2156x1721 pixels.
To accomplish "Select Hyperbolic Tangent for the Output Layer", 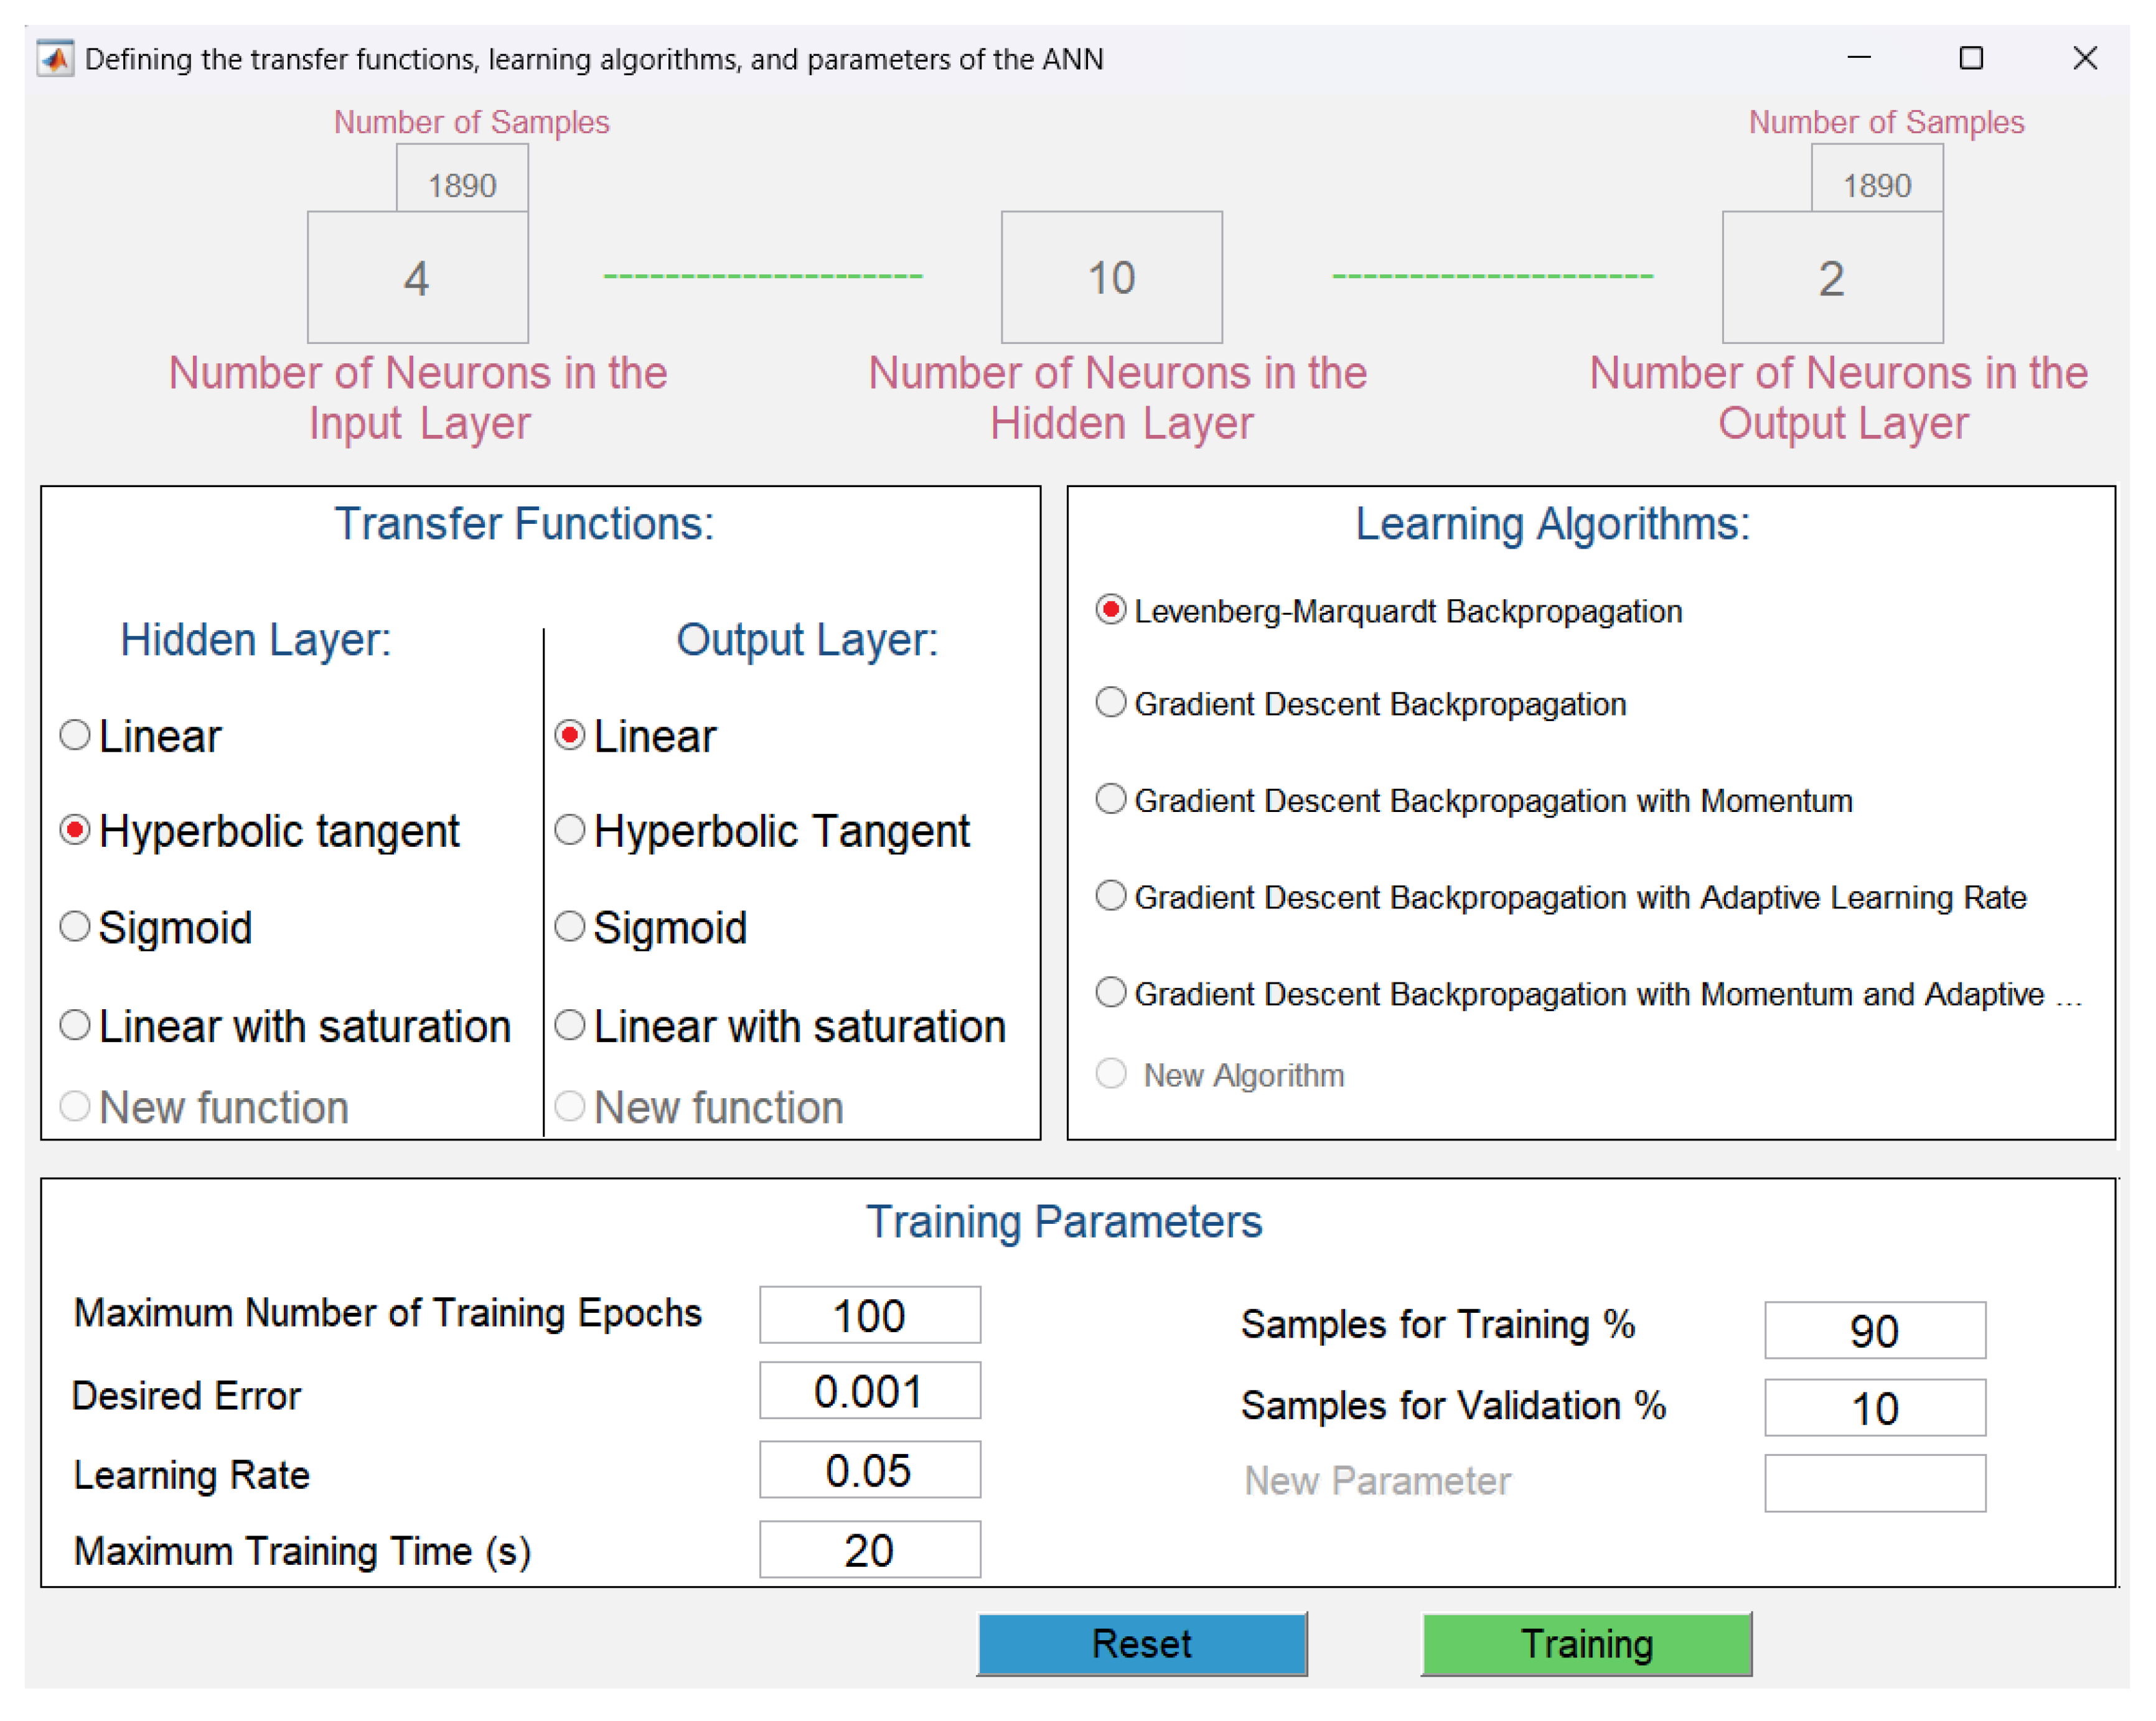I will (x=570, y=831).
